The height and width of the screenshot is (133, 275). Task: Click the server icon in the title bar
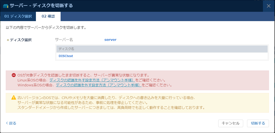[x=5, y=6]
